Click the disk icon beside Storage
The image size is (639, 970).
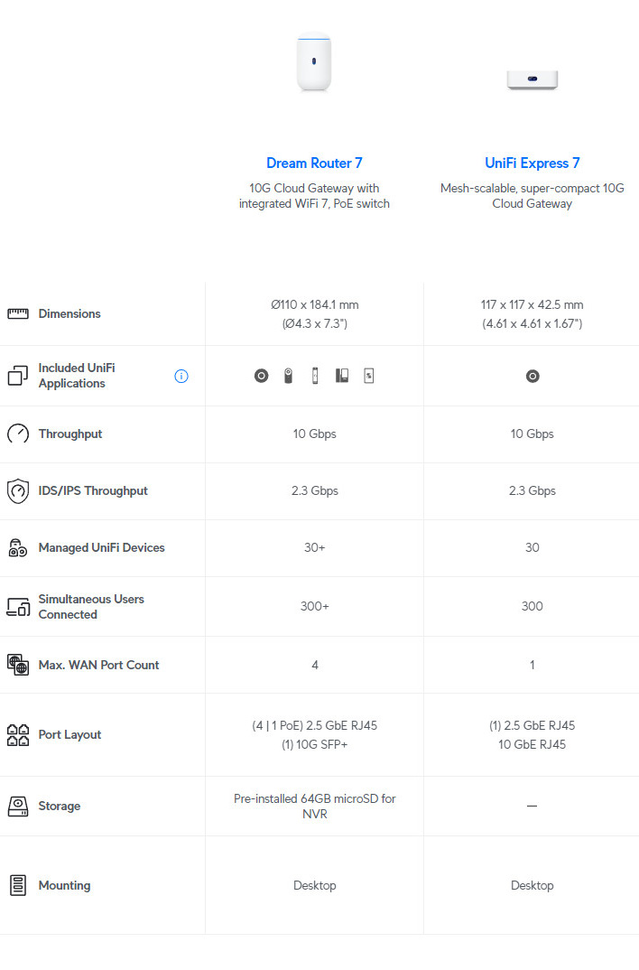click(18, 806)
